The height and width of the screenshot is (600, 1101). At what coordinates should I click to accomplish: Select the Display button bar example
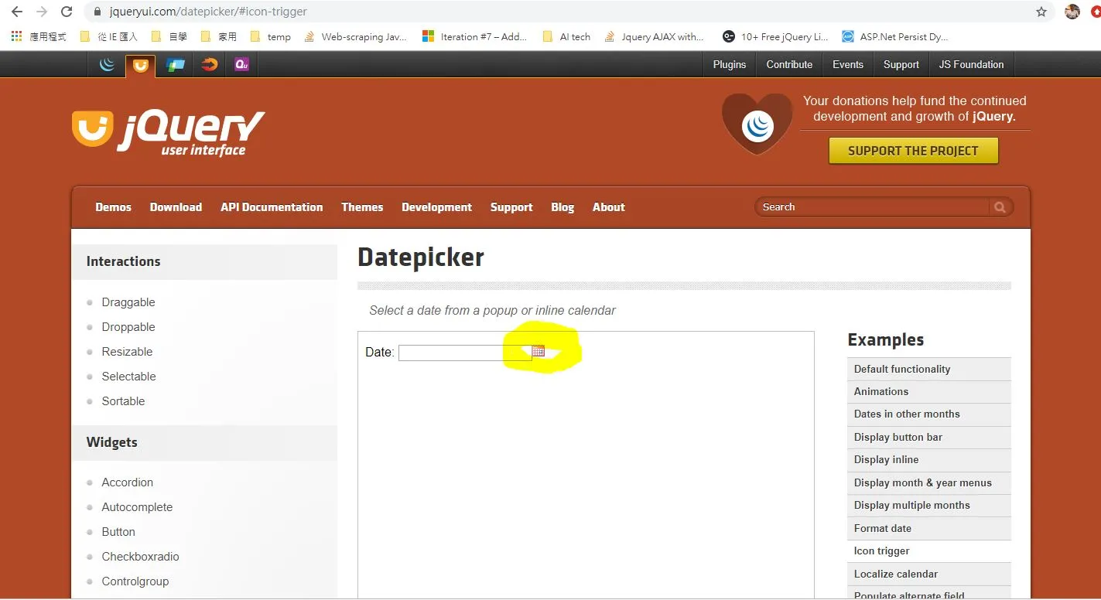pyautogui.click(x=929, y=438)
